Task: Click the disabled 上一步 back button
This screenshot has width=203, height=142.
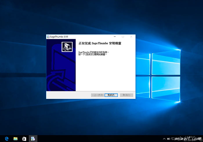Action: click(x=97, y=95)
